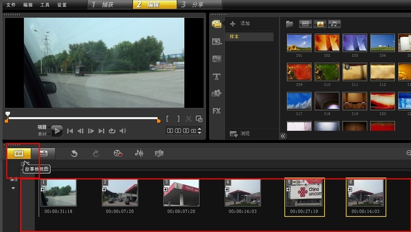Set mark-in with left bracket button
The image size is (411, 232).
point(168,119)
